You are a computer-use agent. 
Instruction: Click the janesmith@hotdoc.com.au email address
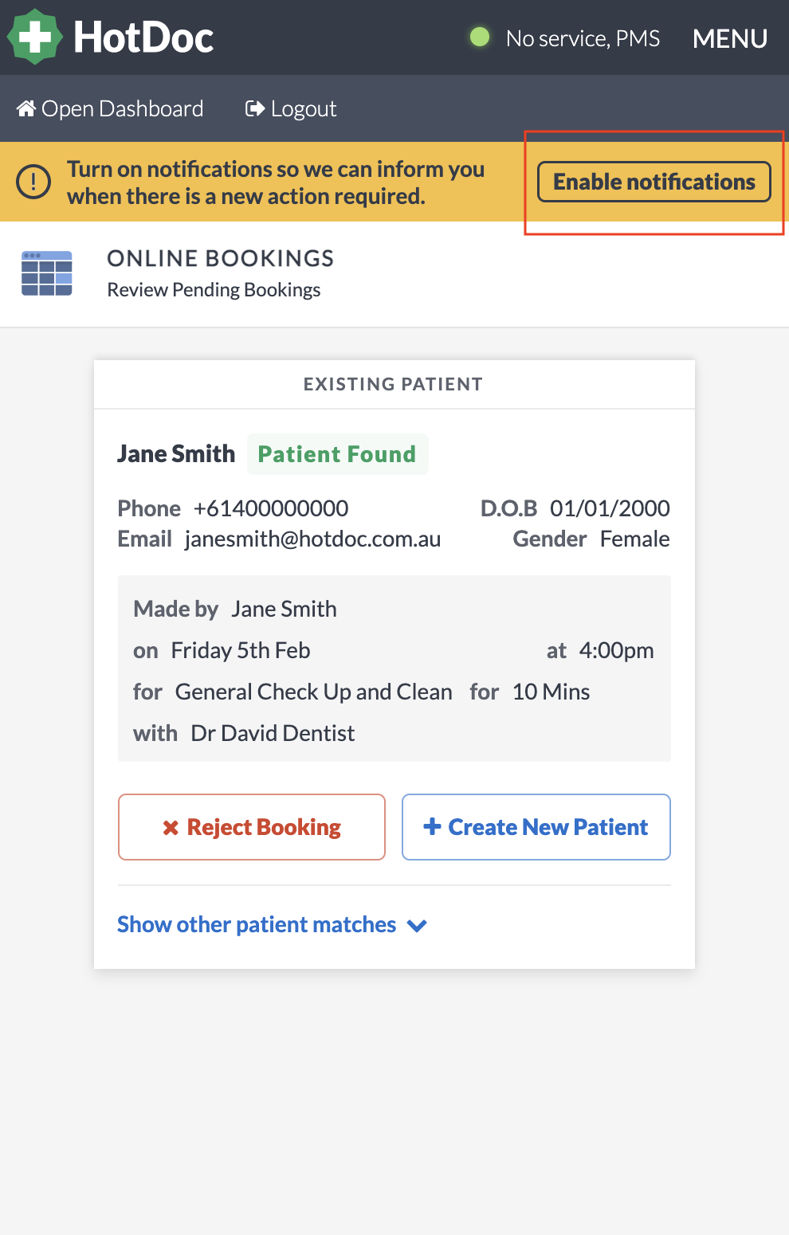point(312,539)
